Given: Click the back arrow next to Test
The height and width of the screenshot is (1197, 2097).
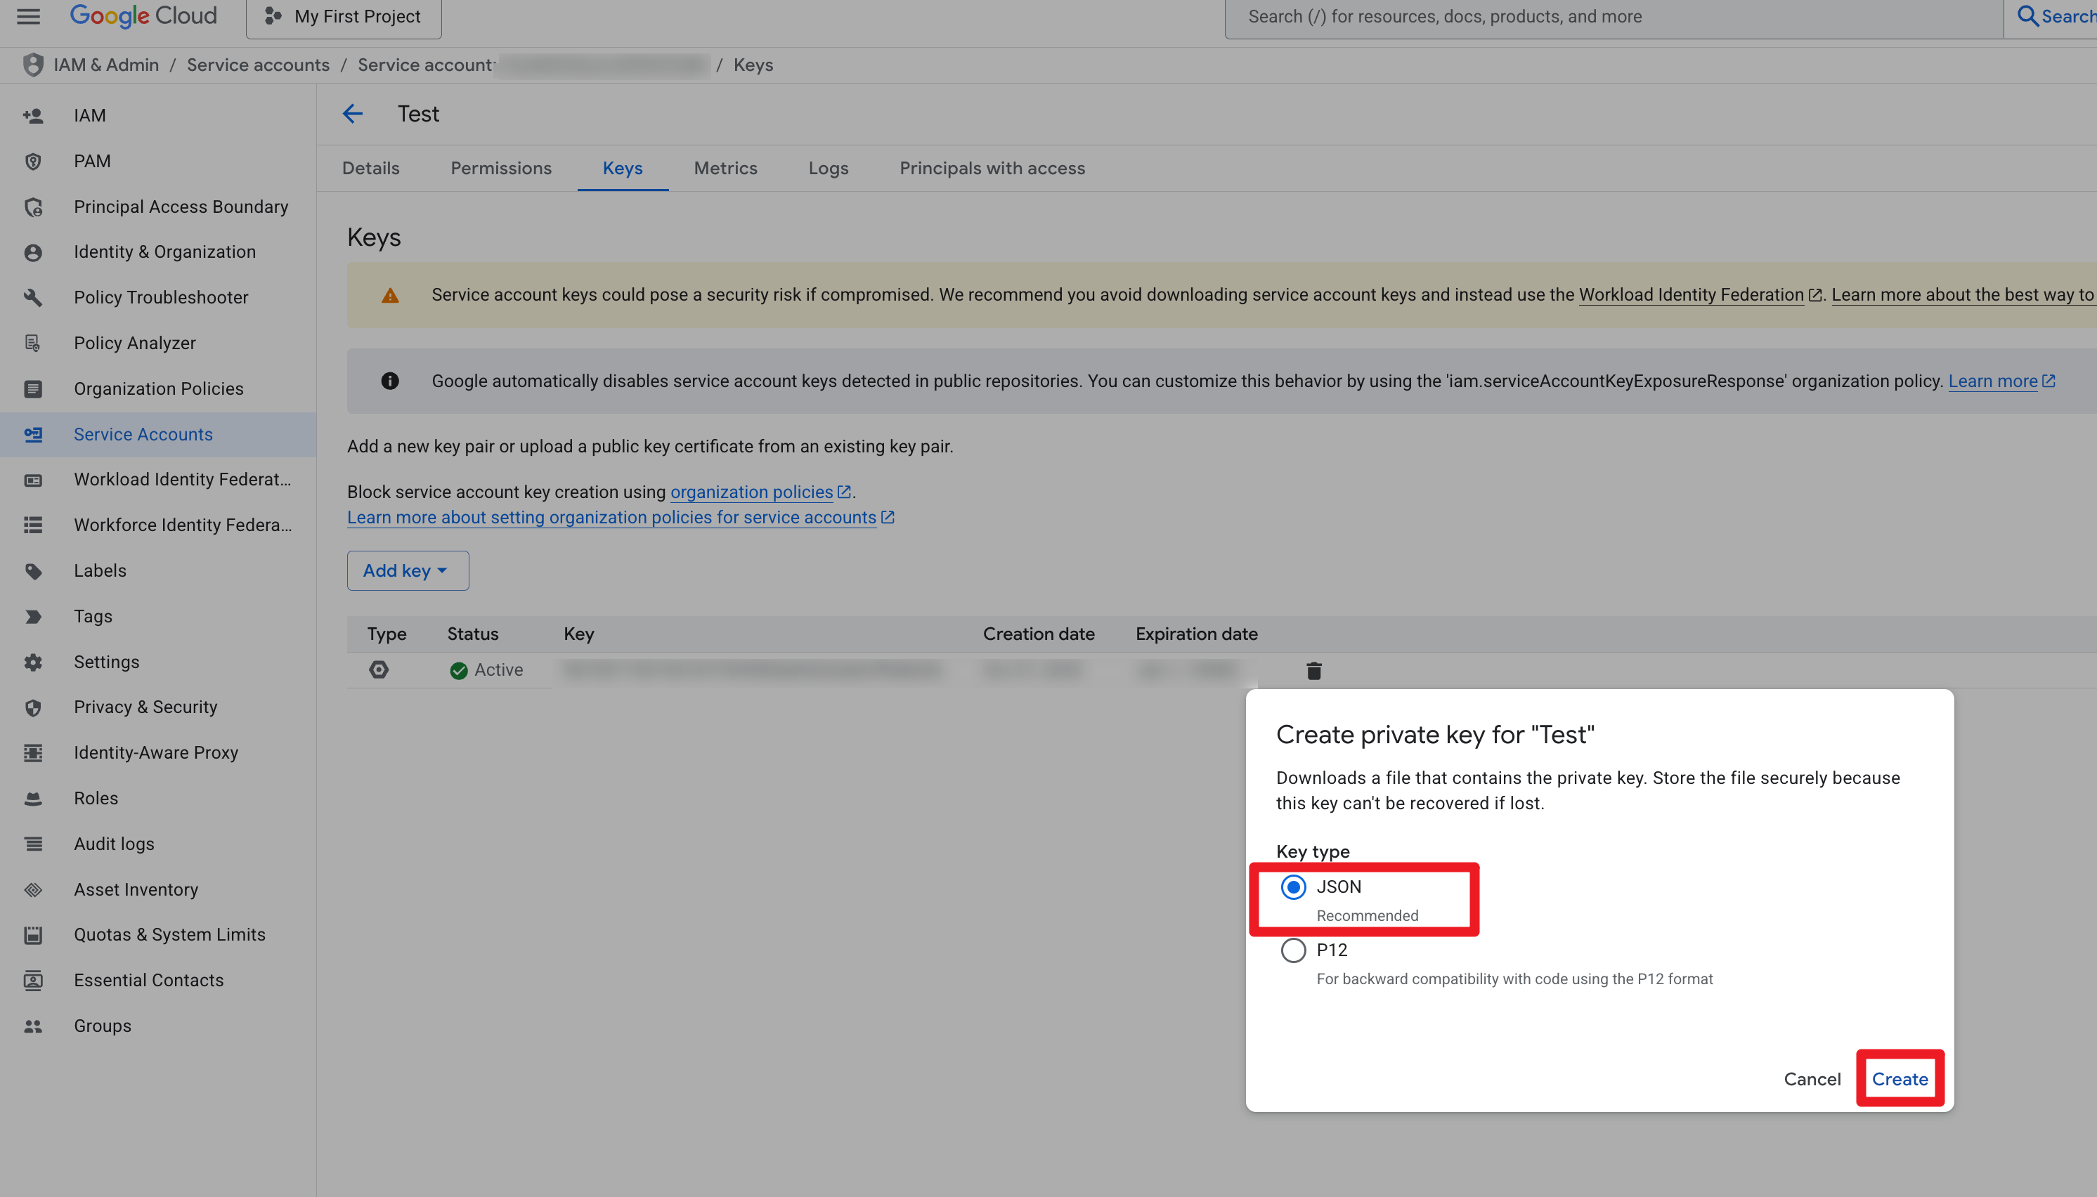Looking at the screenshot, I should click(353, 114).
